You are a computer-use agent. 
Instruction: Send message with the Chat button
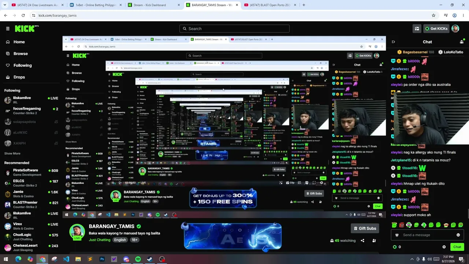457,247
